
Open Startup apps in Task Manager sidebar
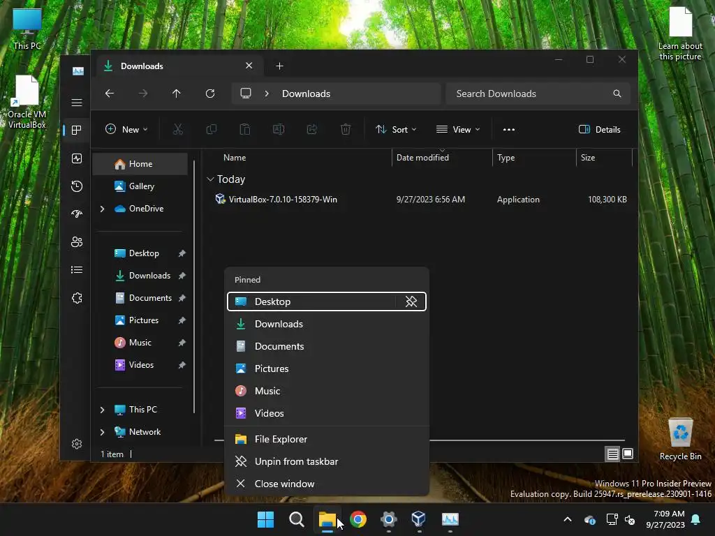(77, 214)
